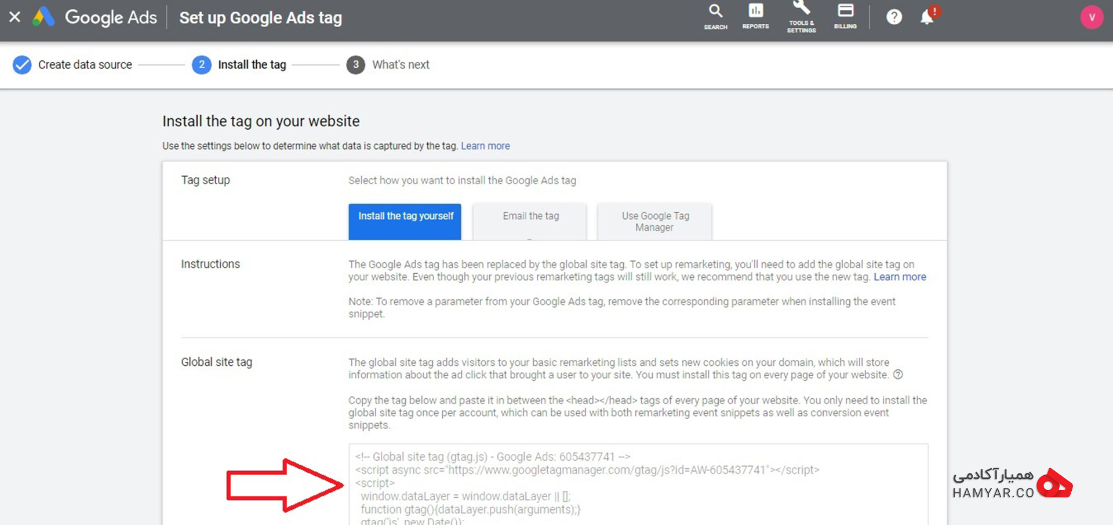This screenshot has height=525, width=1113.
Task: Click the 'Global site tag' section label
Action: [x=217, y=362]
